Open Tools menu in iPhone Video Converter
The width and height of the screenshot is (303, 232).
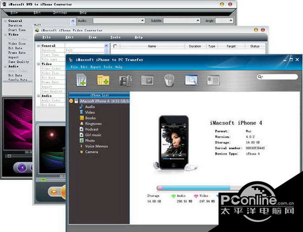coord(116,37)
